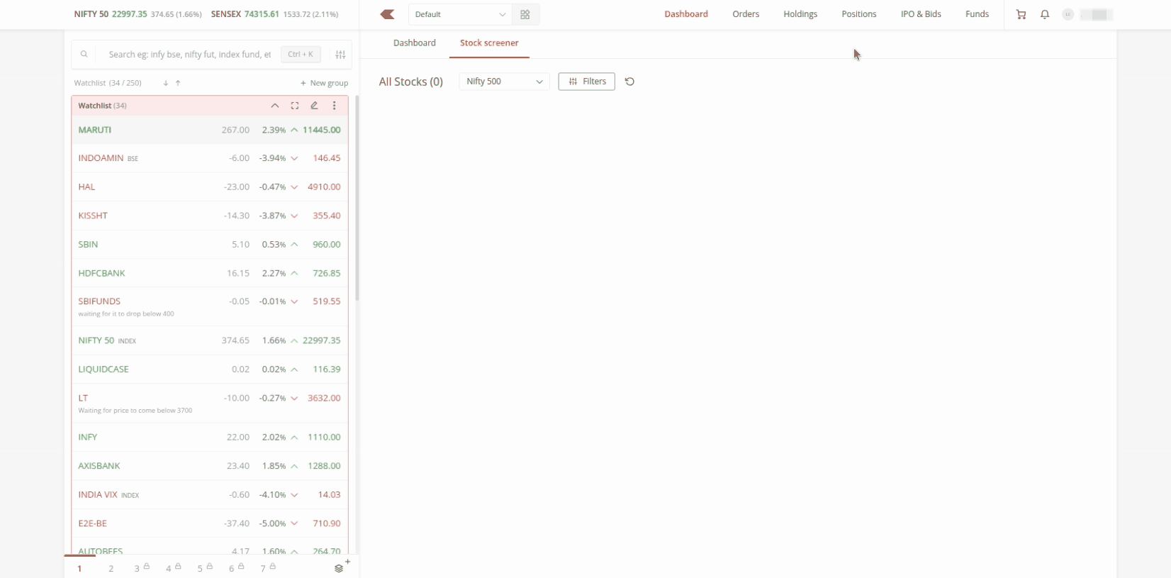The height and width of the screenshot is (578, 1171).
Task: Switch to watchlist page 2
Action: click(x=111, y=568)
